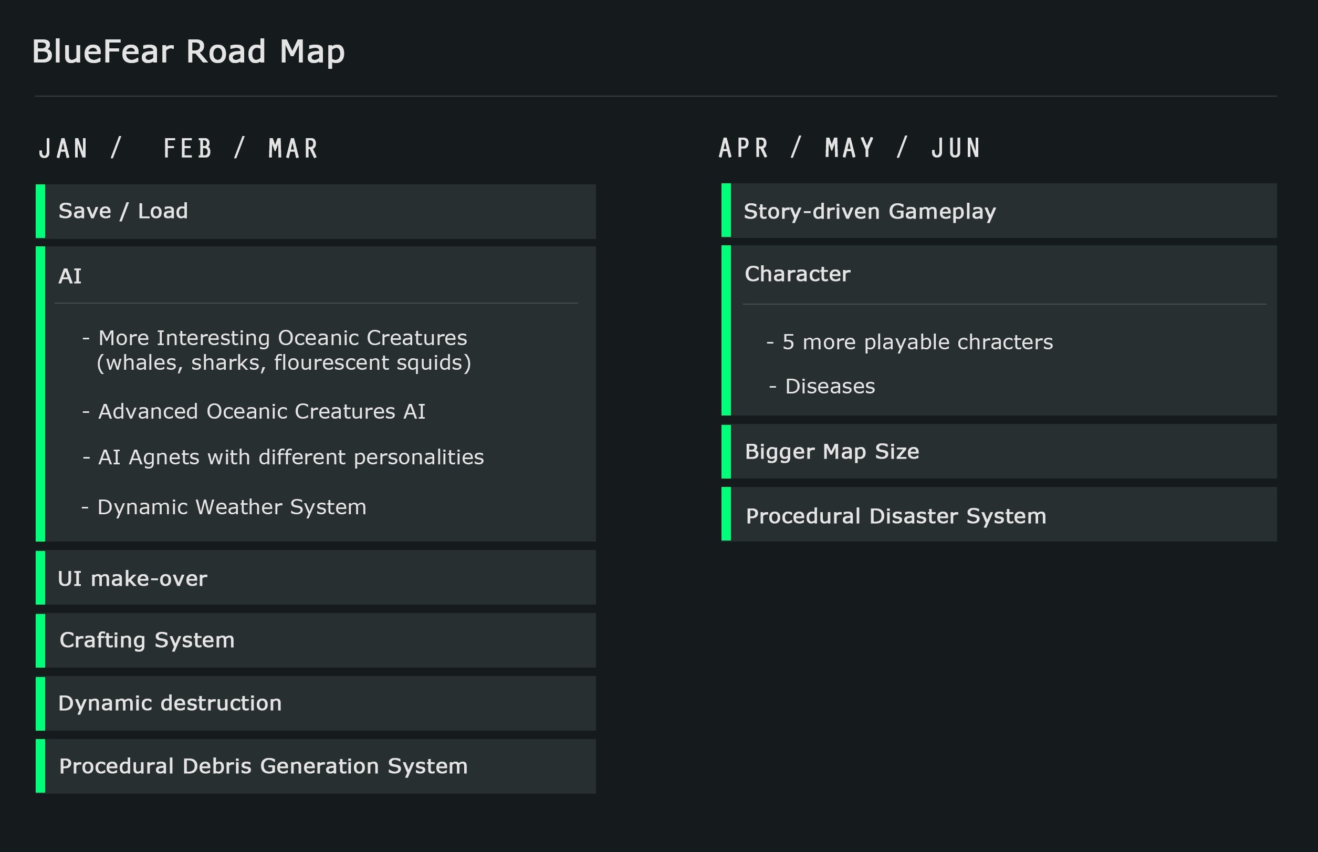Toggle the JAN / FEB / MAR section visibility
The image size is (1318, 852).
(x=168, y=148)
